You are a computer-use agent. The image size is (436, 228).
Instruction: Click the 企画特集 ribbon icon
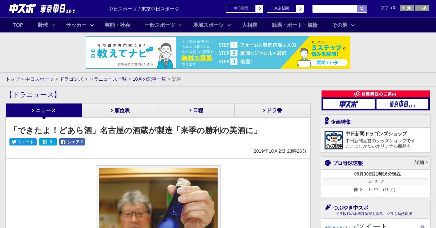[327, 121]
